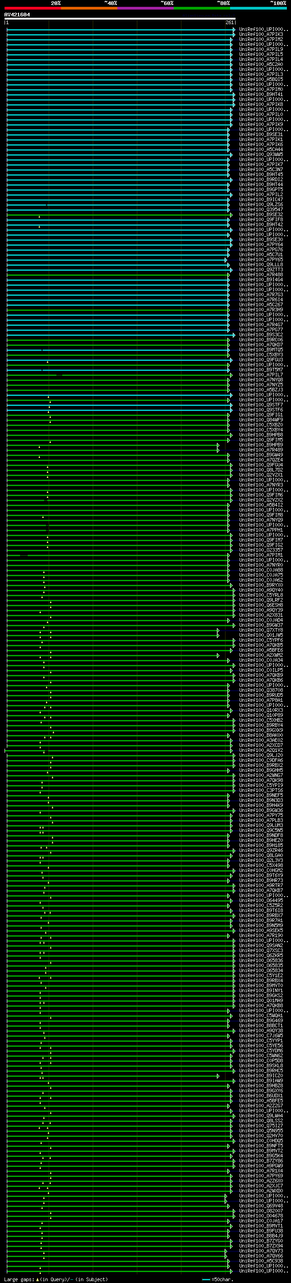This screenshot has height=1283, width=291.
Task: Select the UniRef100_Q75I27 label
Action: point(261,1126)
